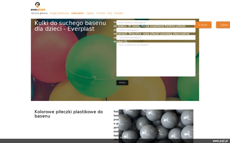Go to Kontakt page
This screenshot has width=230, height=143.
click(x=118, y=13)
